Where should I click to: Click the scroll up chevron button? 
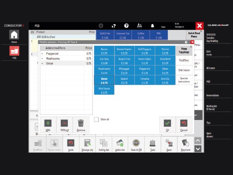click(198, 141)
